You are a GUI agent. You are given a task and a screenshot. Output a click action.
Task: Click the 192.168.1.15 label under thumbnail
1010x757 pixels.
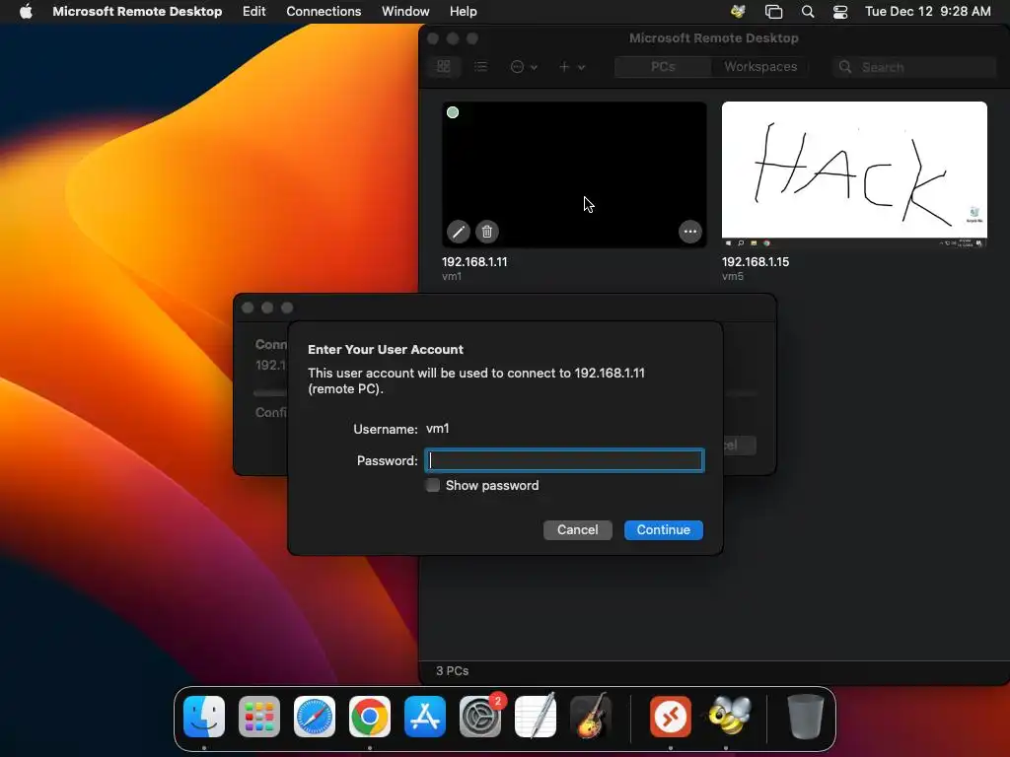tap(756, 262)
